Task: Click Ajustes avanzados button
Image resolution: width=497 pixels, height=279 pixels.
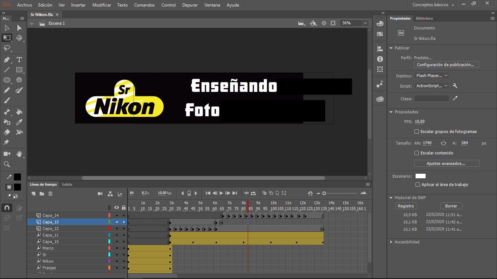Action: (446, 163)
